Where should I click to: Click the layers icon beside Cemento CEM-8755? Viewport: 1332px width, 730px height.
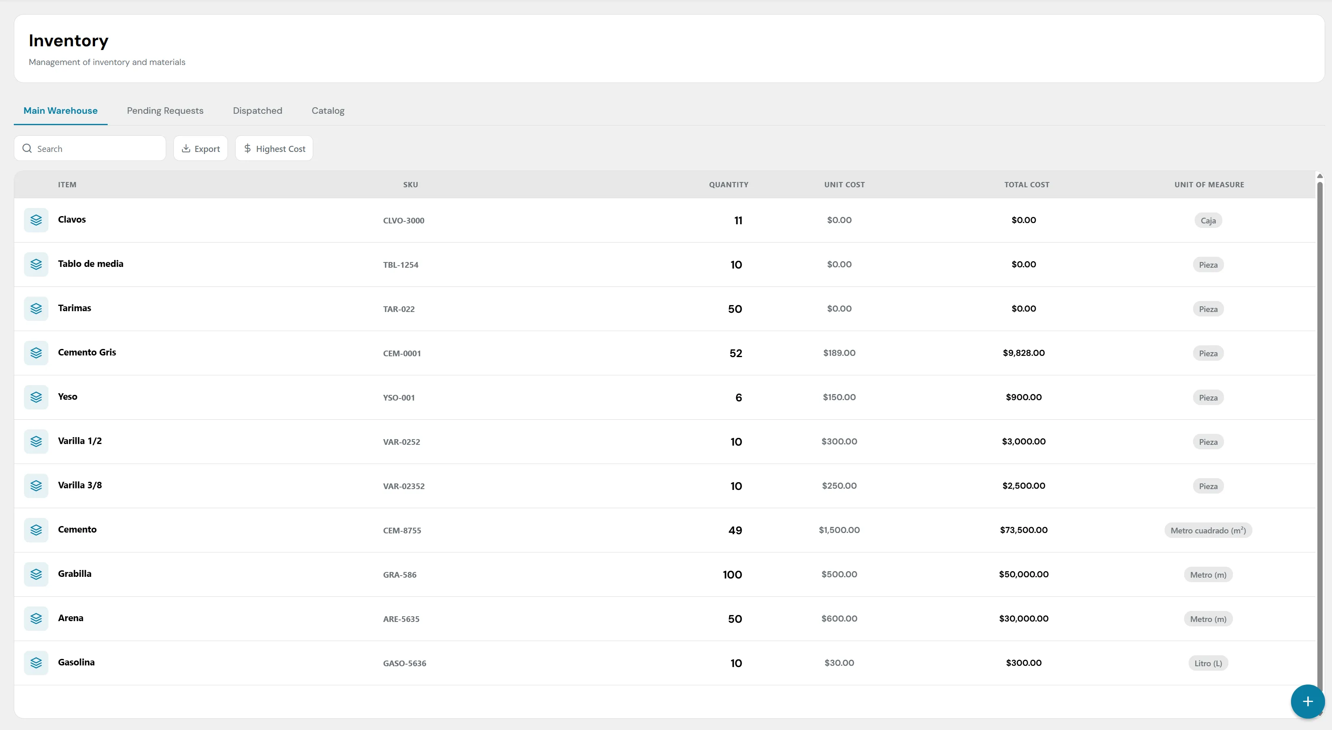[x=36, y=531]
